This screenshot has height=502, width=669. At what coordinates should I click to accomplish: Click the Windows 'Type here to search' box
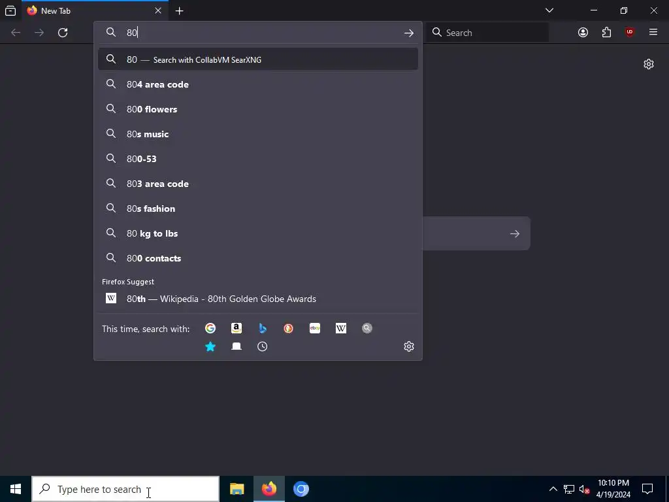coord(125,489)
